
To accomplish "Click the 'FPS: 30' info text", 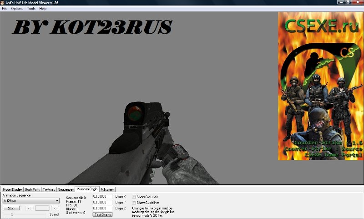I will [x=71, y=205].
